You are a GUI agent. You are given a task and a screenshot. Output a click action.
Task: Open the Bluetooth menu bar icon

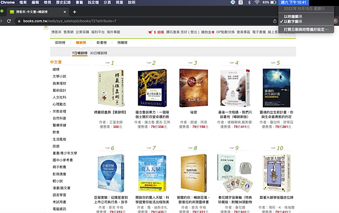(249, 2)
